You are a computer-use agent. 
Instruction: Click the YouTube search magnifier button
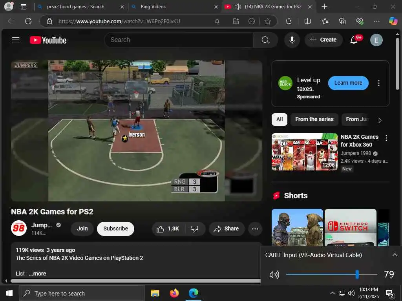pos(265,40)
